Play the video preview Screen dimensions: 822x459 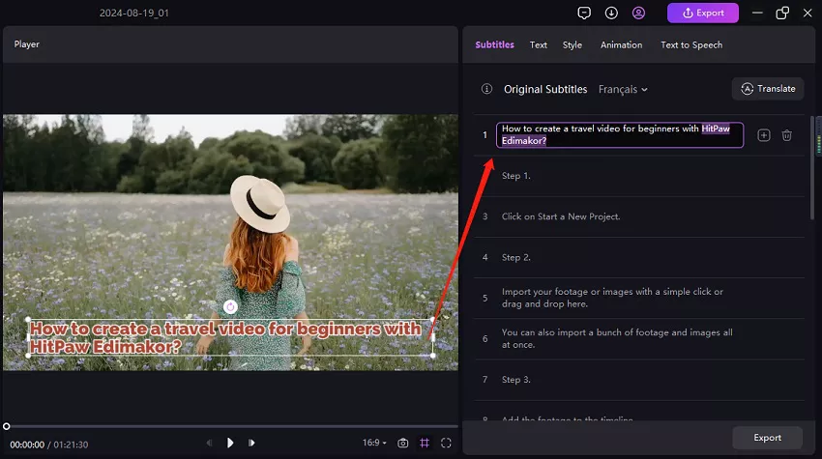point(230,443)
